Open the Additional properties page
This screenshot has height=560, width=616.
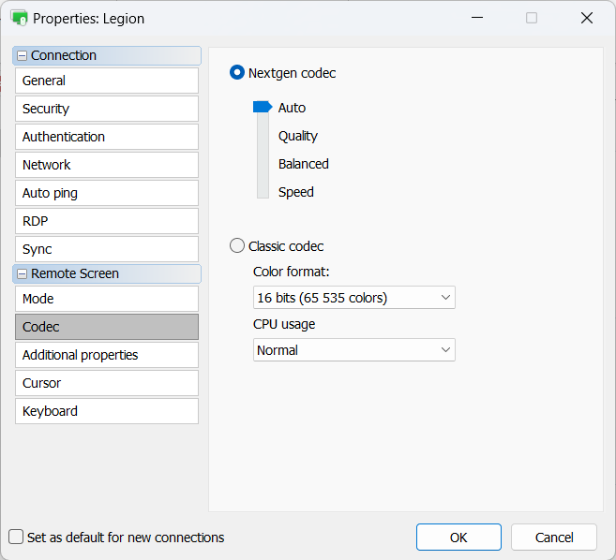tap(107, 355)
